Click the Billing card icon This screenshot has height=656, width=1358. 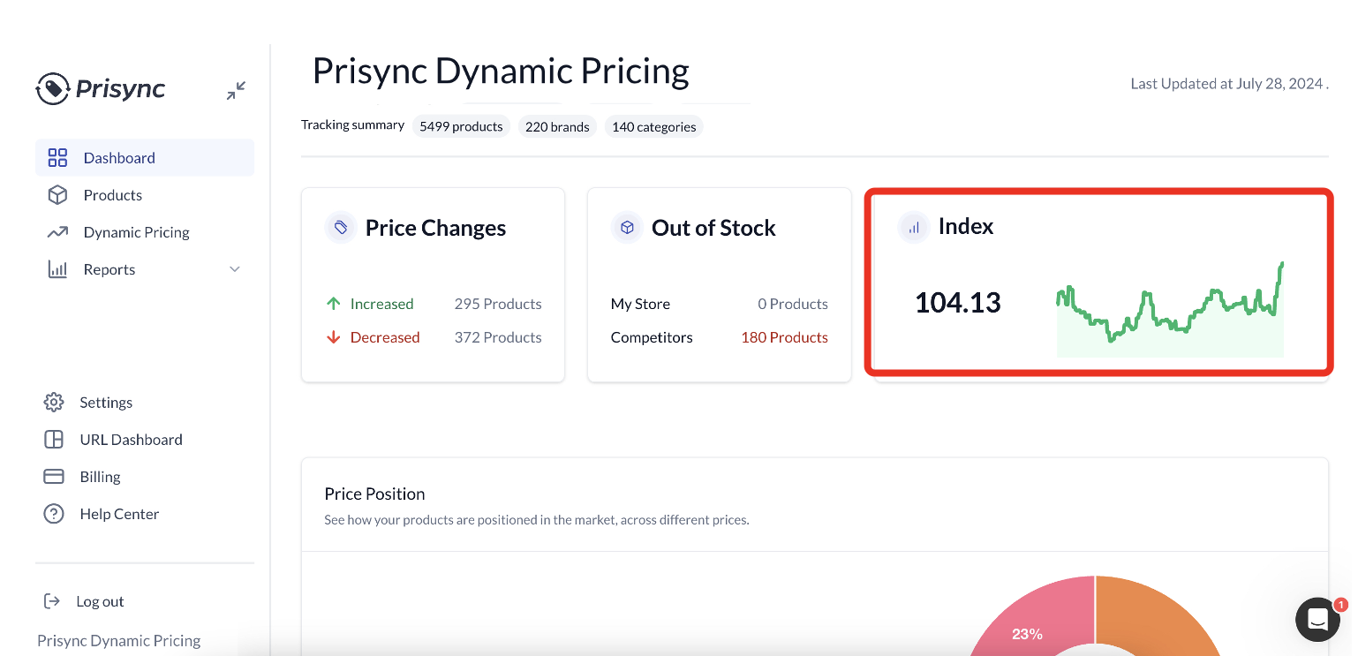click(x=54, y=477)
